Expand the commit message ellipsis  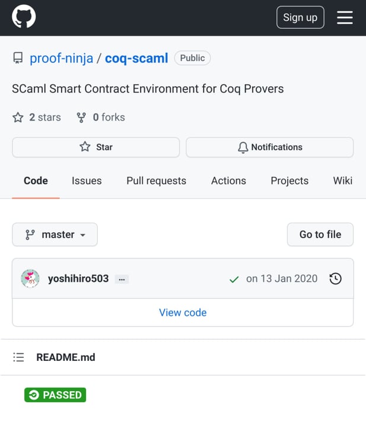pyautogui.click(x=122, y=279)
